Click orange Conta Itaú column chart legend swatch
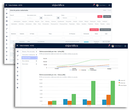This screenshot has width=130, height=111. tap(119, 83)
